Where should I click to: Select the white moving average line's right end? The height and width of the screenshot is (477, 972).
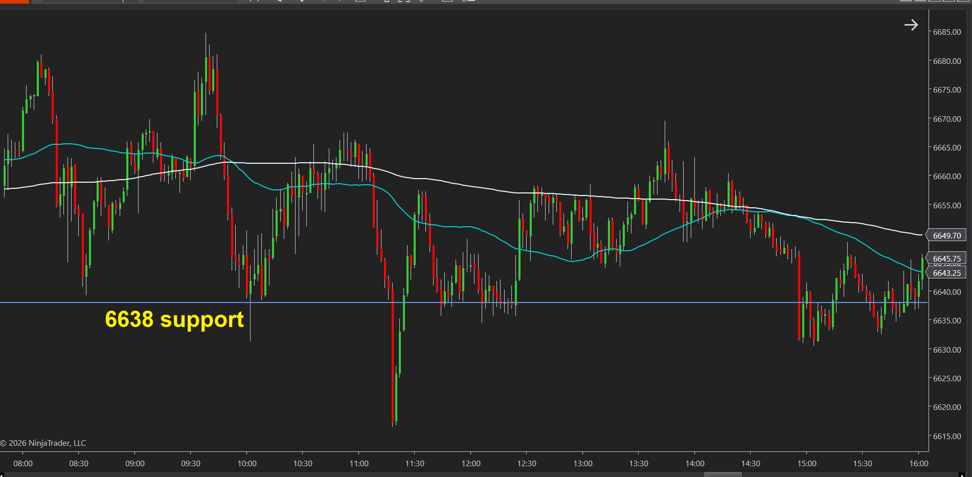(921, 235)
